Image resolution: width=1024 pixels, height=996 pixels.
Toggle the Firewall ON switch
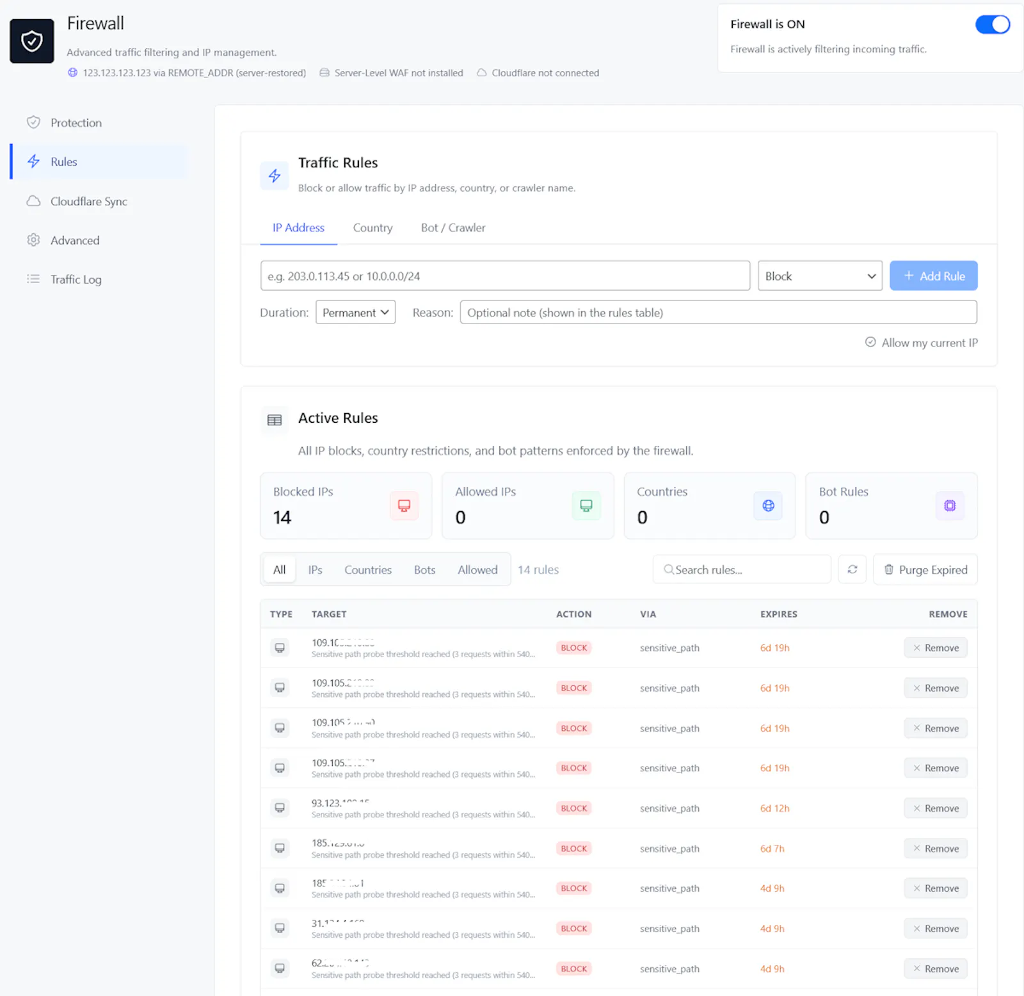click(992, 24)
